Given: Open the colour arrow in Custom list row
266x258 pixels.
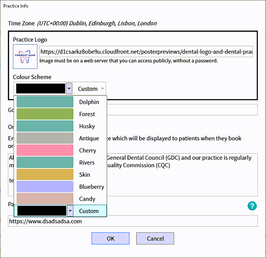Looking at the screenshot, I should point(70,211).
